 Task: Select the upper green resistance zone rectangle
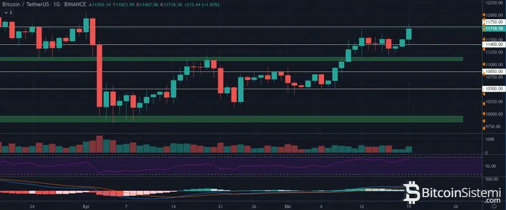point(231,59)
